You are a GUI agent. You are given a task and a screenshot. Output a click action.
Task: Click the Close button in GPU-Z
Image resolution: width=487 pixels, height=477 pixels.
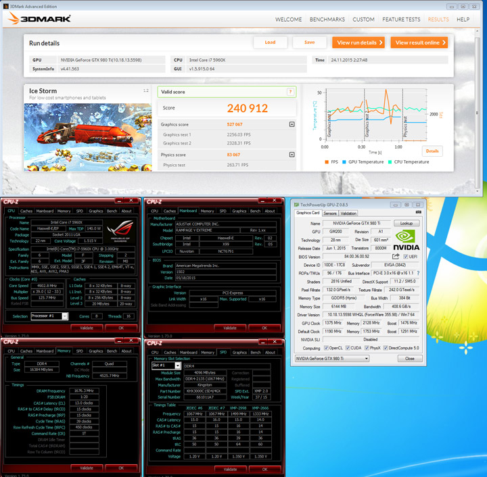[x=410, y=359]
